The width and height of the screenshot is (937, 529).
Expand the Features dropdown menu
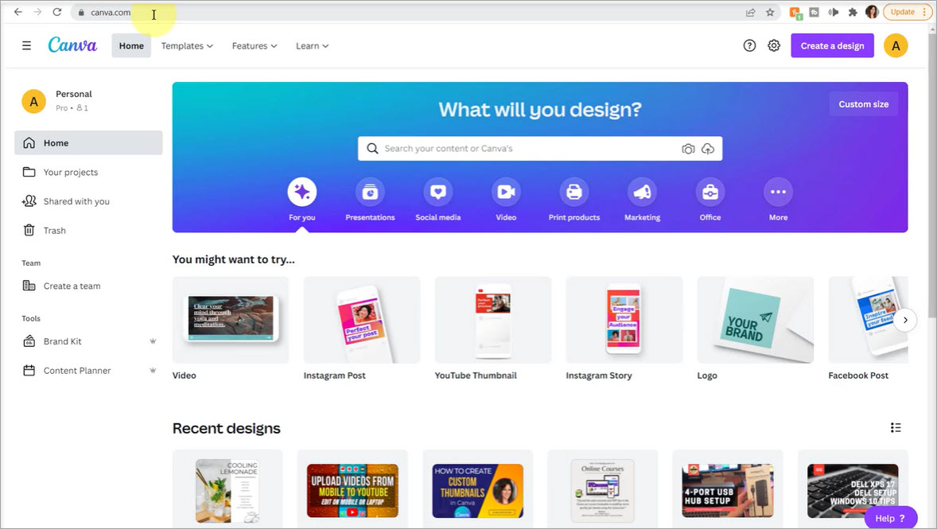tap(255, 46)
